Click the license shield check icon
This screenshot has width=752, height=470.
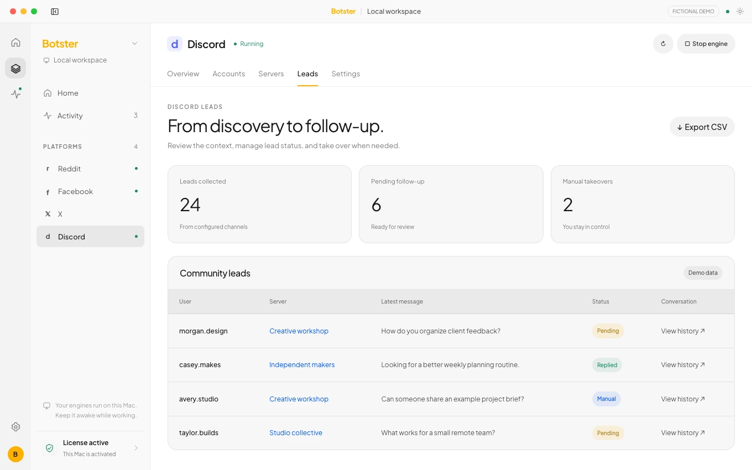[x=49, y=448]
